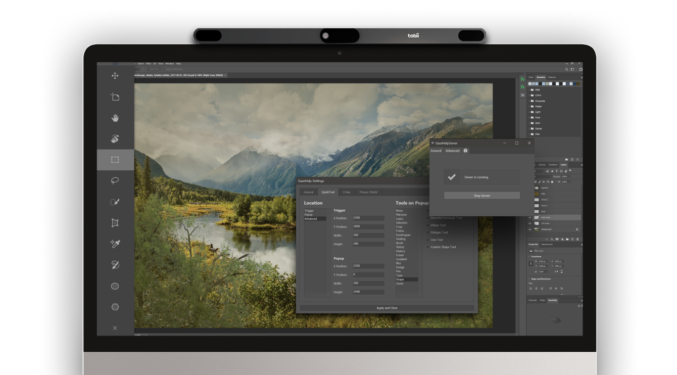The width and height of the screenshot is (677, 375).
Task: Click the layer fx styles icon
Action: pos(552,239)
